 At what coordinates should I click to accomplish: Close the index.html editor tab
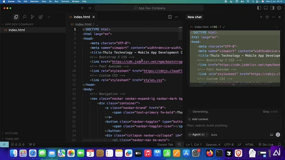click(93, 17)
